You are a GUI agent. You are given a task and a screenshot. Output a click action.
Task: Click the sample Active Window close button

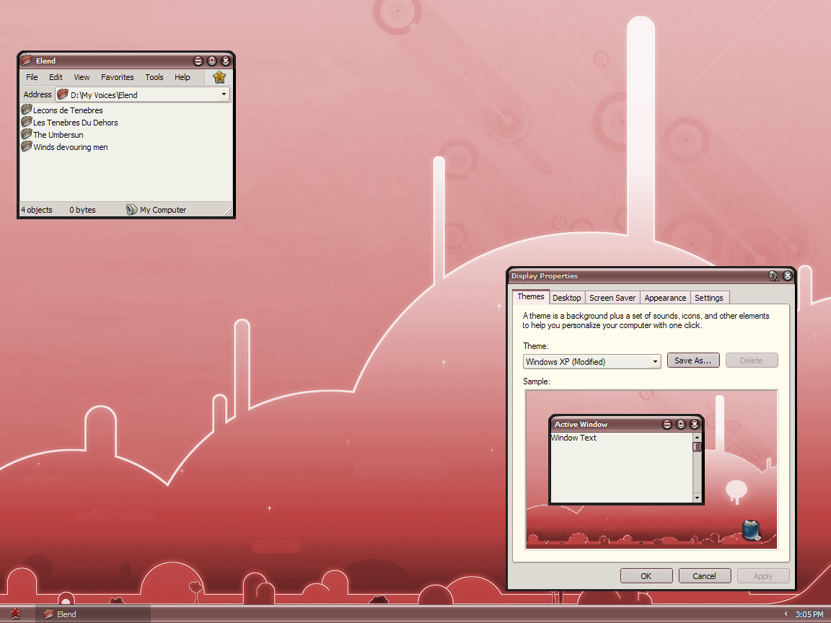tap(694, 424)
